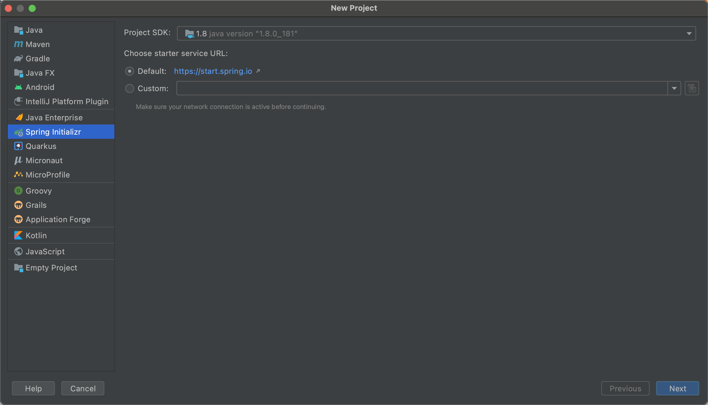
Task: Click the Quarkus icon in sidebar
Action: (18, 146)
